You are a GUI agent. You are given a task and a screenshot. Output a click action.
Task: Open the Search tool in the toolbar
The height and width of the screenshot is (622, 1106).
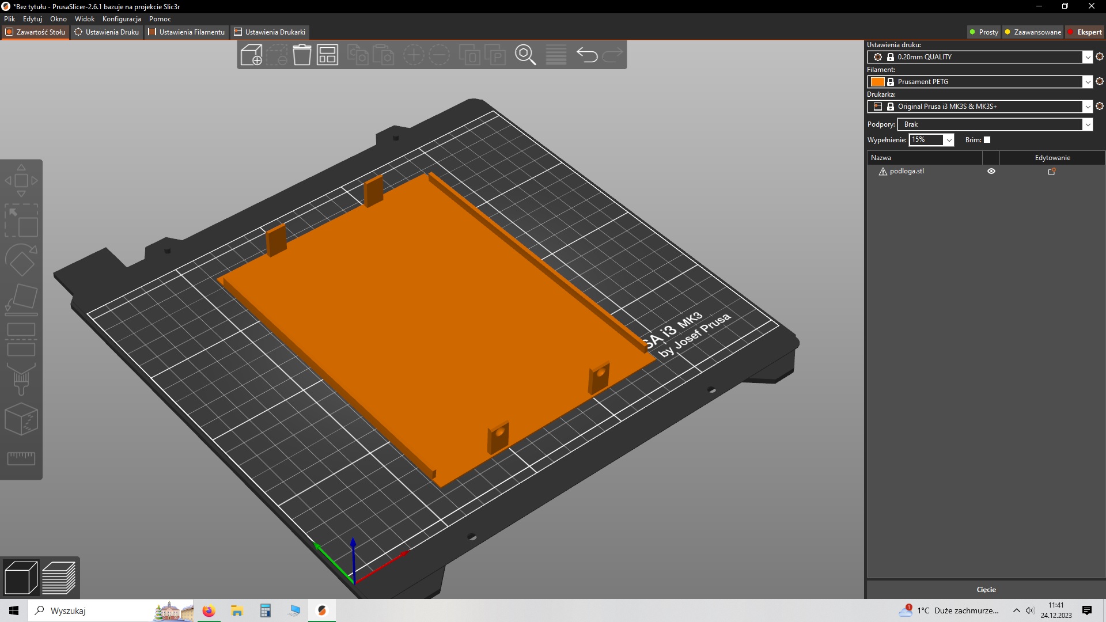[525, 55]
